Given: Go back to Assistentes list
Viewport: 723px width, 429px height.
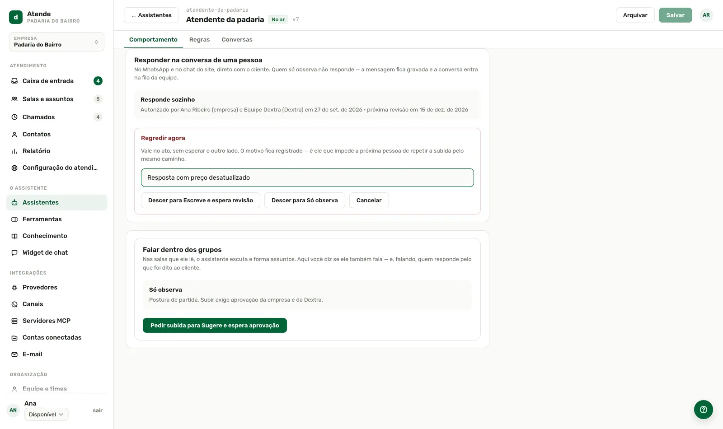Looking at the screenshot, I should point(151,15).
